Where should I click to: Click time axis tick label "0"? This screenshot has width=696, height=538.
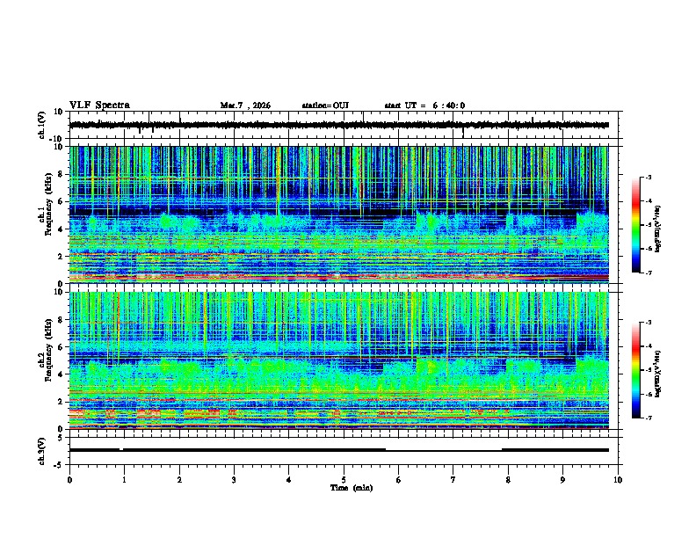69,480
